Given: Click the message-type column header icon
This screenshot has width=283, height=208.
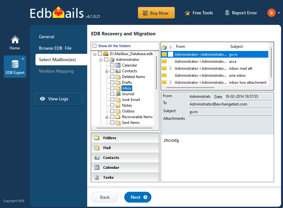Looking at the screenshot, I should (x=164, y=47).
